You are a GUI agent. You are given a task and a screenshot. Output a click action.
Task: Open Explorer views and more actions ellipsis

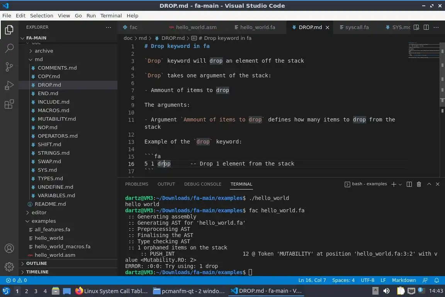[109, 27]
